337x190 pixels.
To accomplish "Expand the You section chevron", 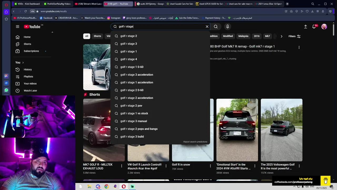I will pos(23,63).
